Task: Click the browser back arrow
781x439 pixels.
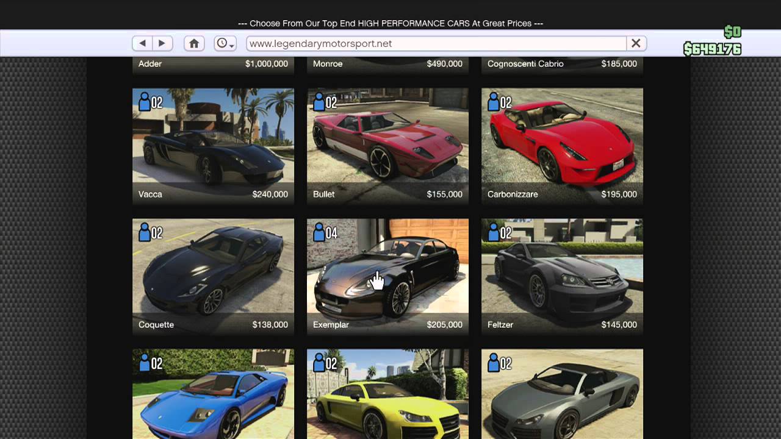Action: coord(143,43)
